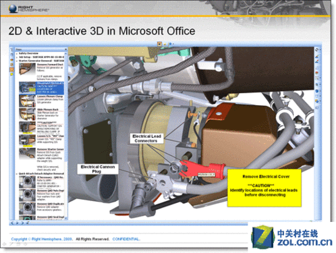Click the orange icon in top center toolbar

[159, 44]
